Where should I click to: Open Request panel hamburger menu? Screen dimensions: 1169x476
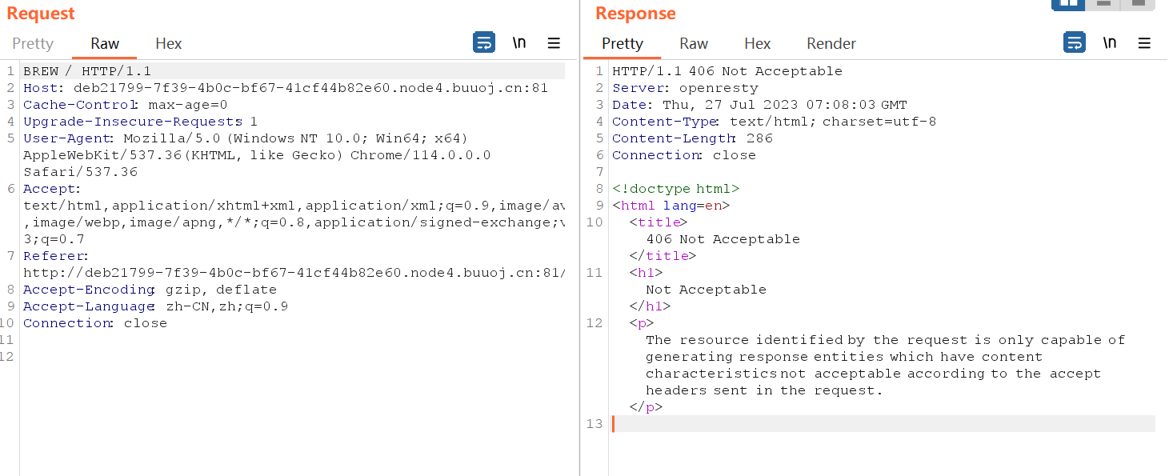point(554,43)
